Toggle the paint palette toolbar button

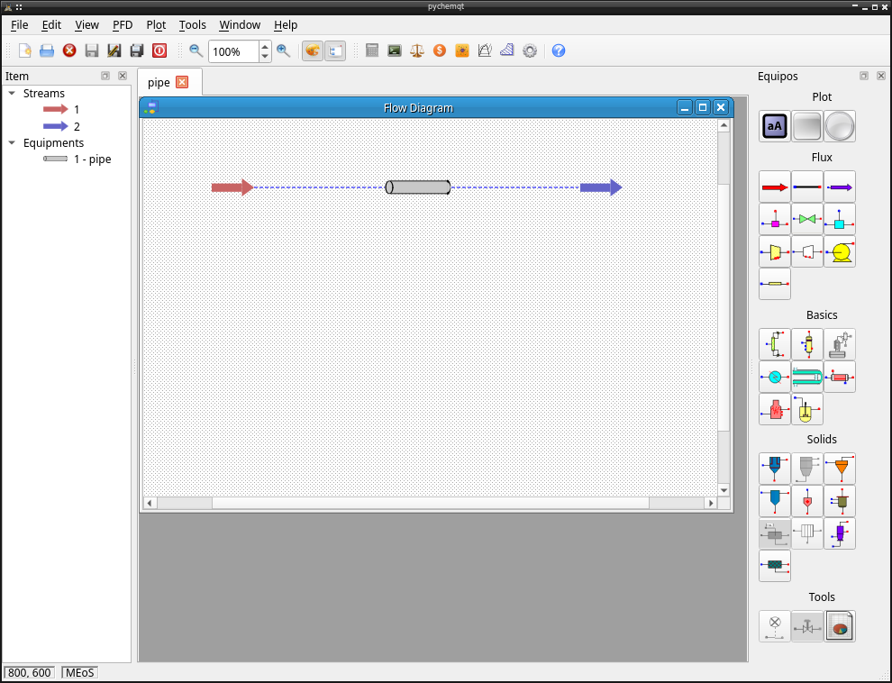tap(313, 50)
